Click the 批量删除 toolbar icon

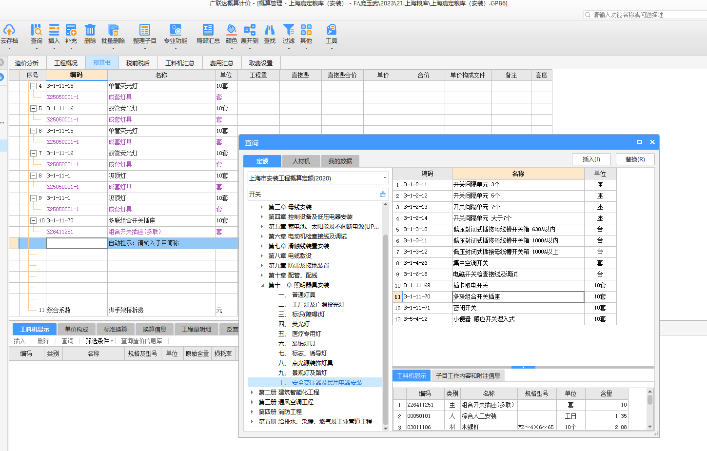113,34
